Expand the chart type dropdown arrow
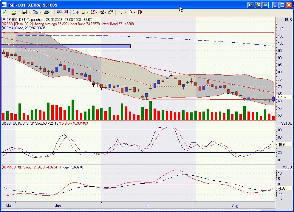294x212 pixels. point(97,13)
